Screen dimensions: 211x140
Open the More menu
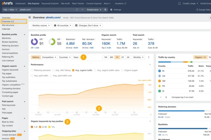click(107, 3)
